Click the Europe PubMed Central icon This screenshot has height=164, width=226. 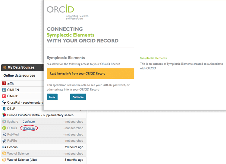tap(4, 115)
